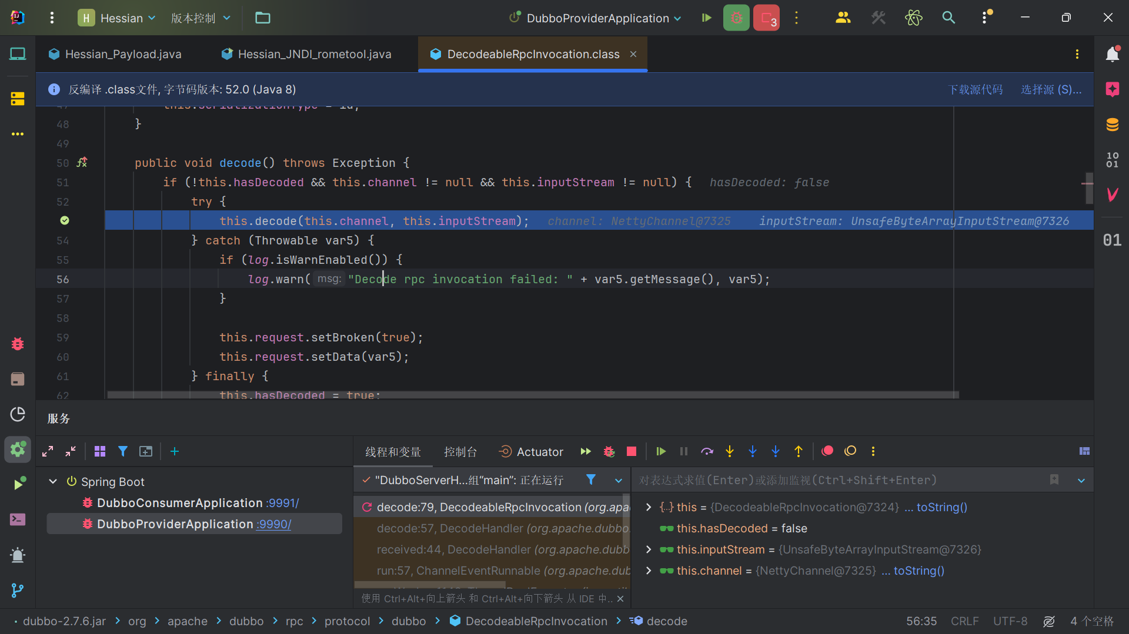1129x634 pixels.
Task: Open thread selector dropdown arrow
Action: click(x=619, y=481)
